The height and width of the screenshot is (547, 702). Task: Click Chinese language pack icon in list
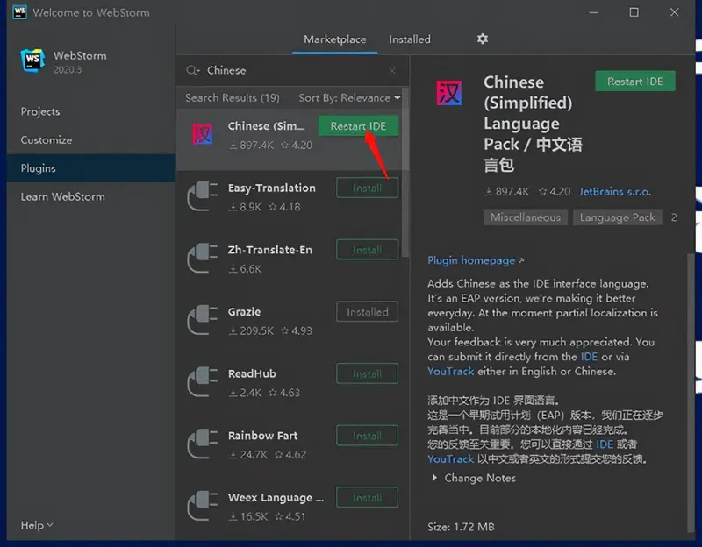tap(203, 135)
